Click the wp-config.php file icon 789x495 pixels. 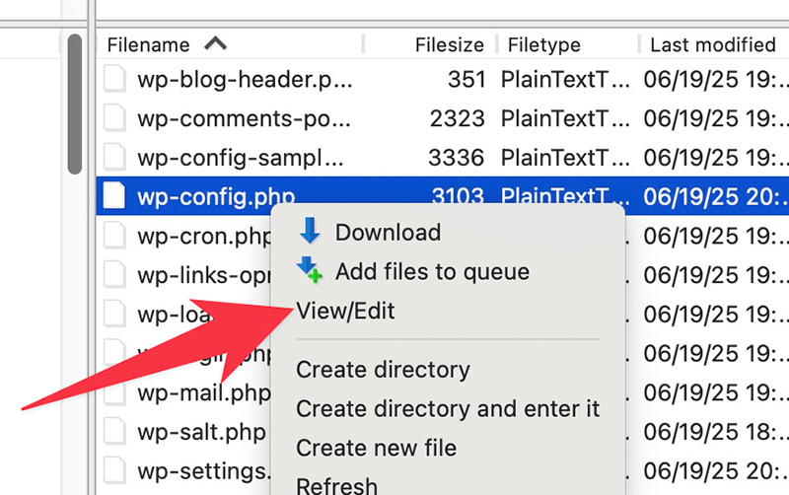click(x=114, y=195)
